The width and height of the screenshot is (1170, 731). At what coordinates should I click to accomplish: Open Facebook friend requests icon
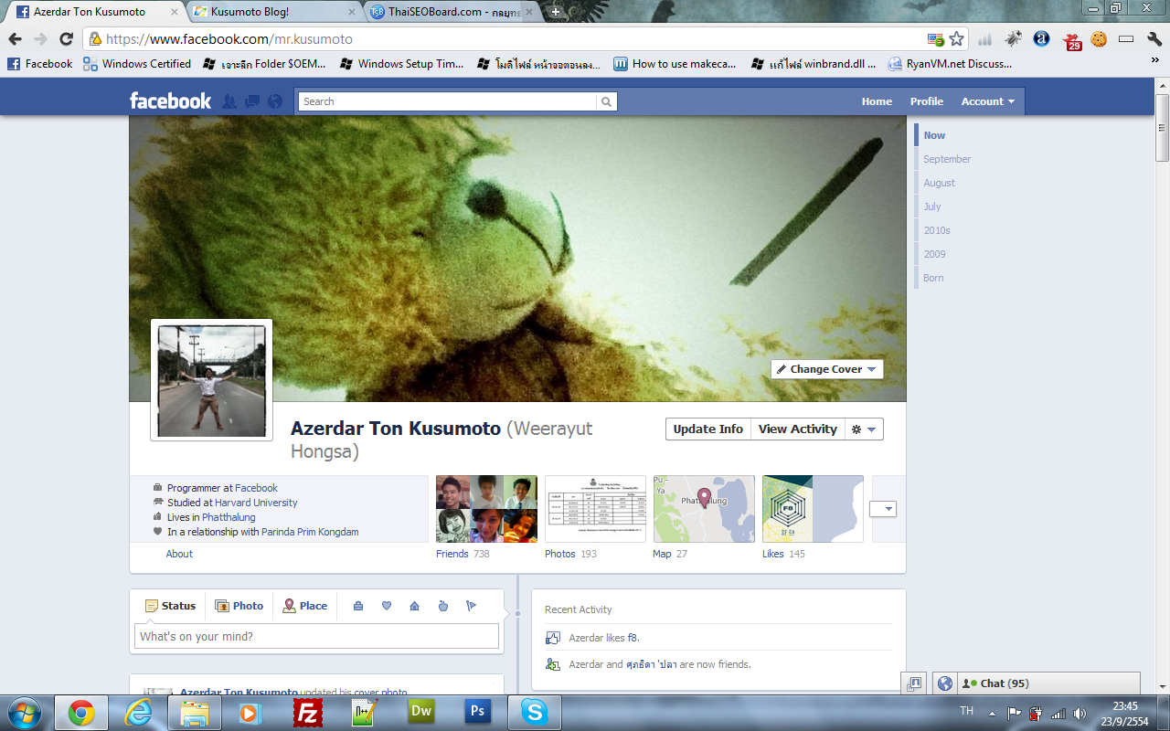click(229, 101)
